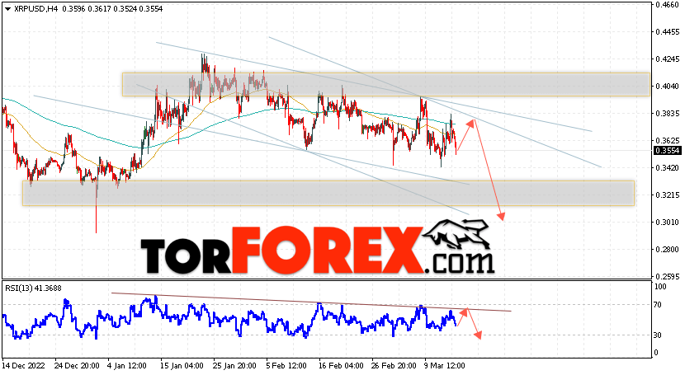The width and height of the screenshot is (685, 375).
Task: Click the 0.4245 price axis label
Action: (x=668, y=59)
